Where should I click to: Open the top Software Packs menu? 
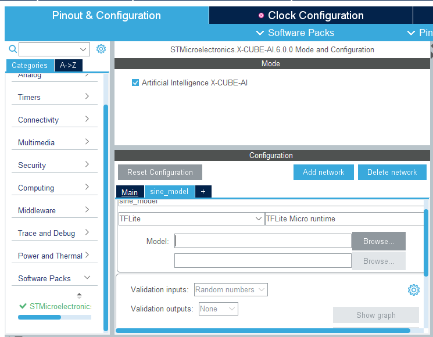(295, 33)
